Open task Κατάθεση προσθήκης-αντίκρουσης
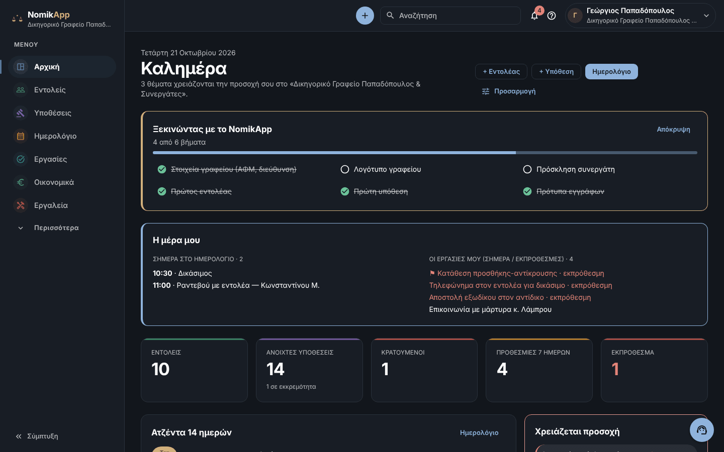Viewport: 724px width, 452px height. click(516, 273)
